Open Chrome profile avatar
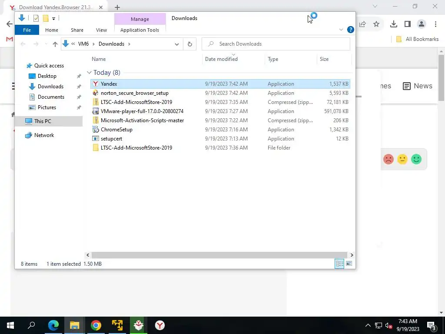 click(422, 24)
